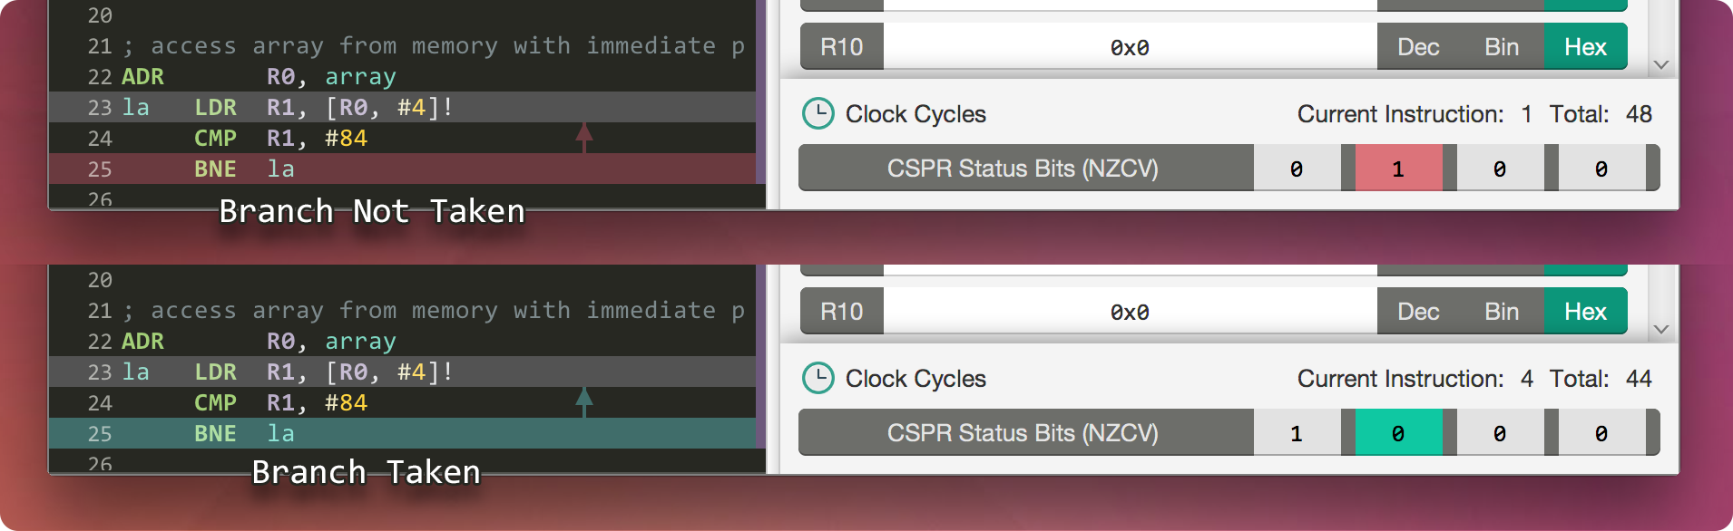Screen dimensions: 1733x531
Task: Click the teal highlighted Z status bit
Action: (1398, 433)
